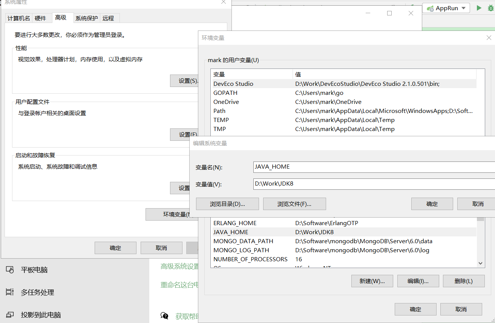
Task: Minimize the background window behind 环境变量
Action: point(368,13)
